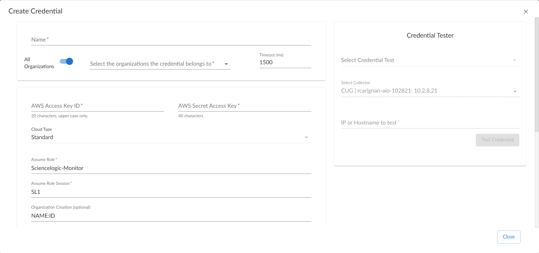Screen dimensions: 539x253
Task: Click the Select Credential Test chevron icon
Action: coord(514,60)
